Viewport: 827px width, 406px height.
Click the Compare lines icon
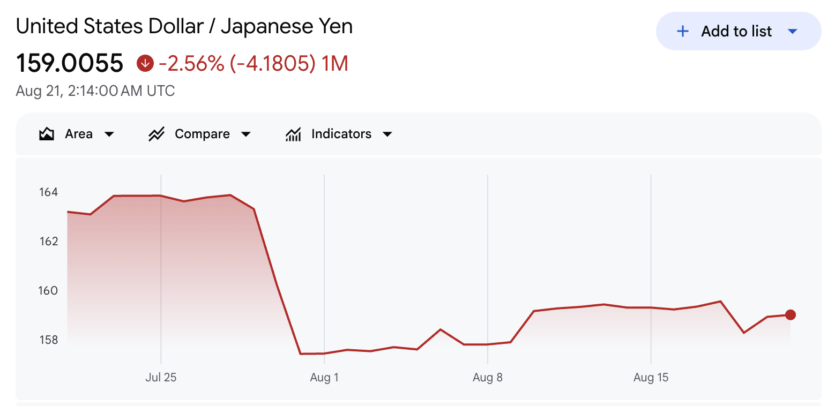156,134
